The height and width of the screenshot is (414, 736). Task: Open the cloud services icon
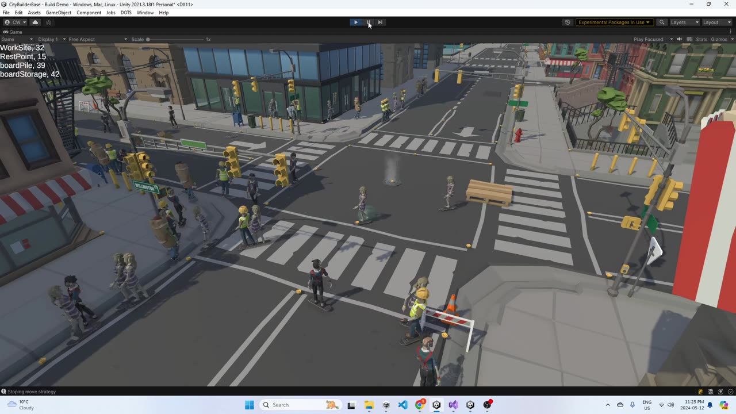35,22
